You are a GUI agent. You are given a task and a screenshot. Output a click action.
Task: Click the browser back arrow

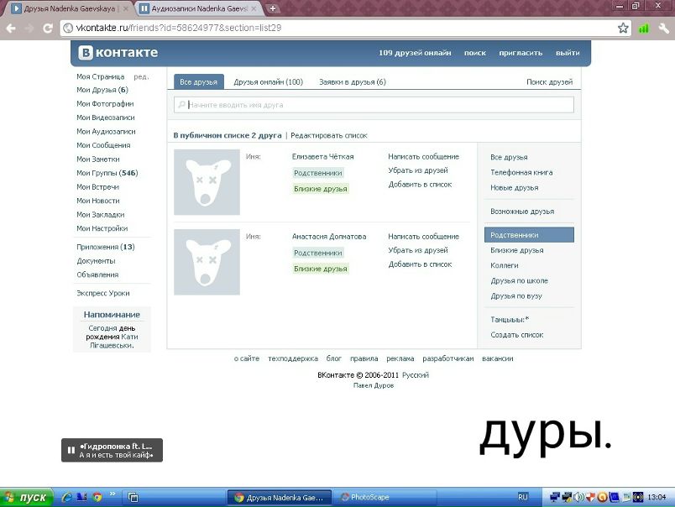click(11, 28)
